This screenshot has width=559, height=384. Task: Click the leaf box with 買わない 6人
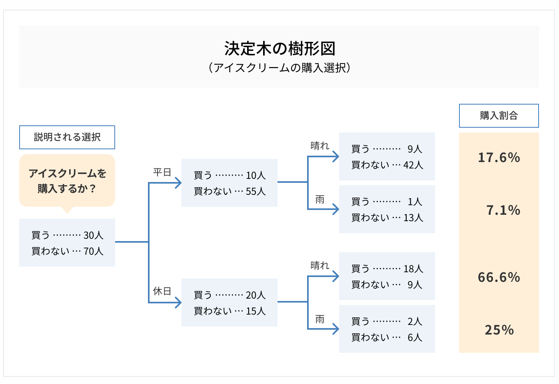(387, 329)
